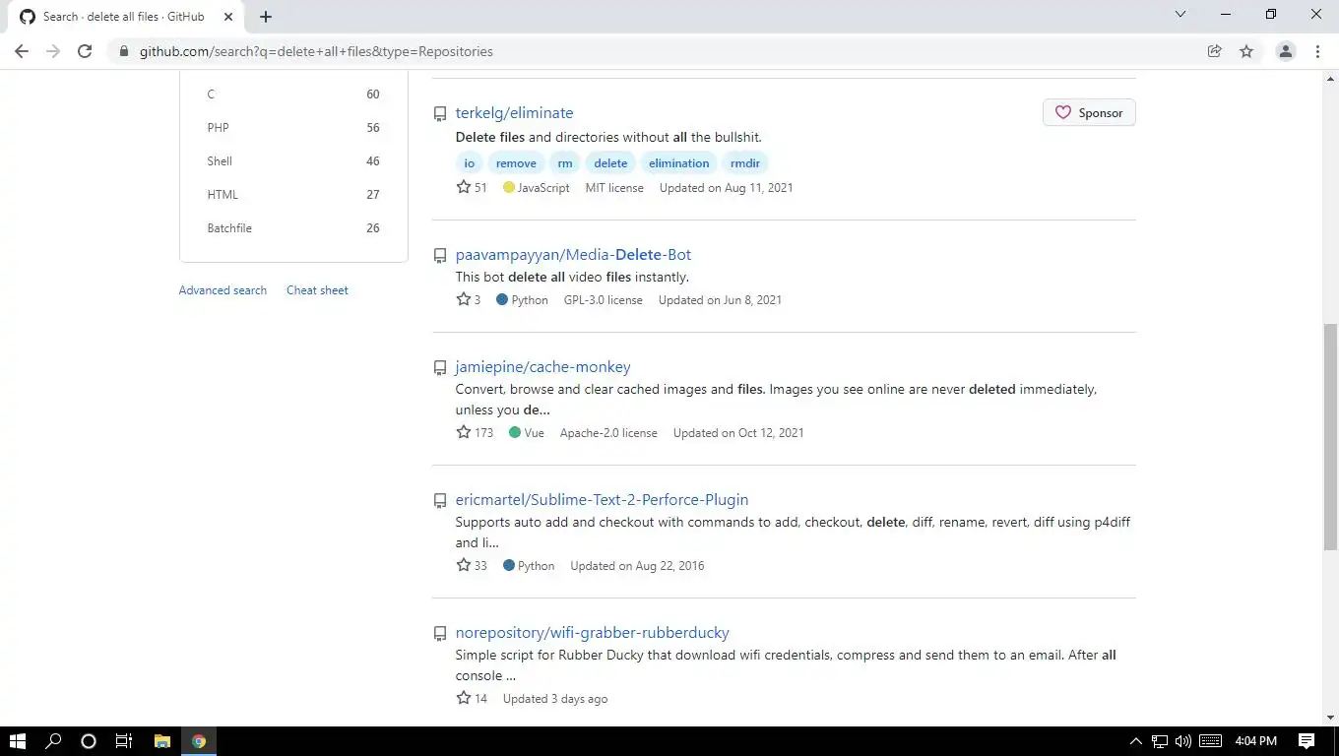
Task: Bookmark this page with the star icon
Action: (1246, 51)
